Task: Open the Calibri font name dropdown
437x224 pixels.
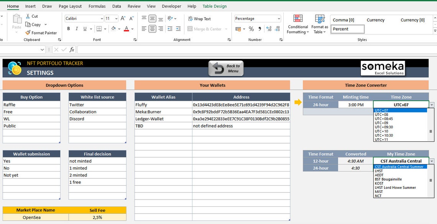Action: (102, 18)
